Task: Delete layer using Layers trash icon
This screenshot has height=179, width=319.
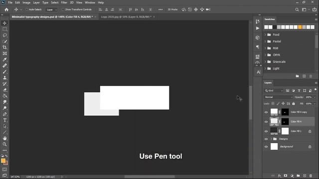Action: (311, 176)
